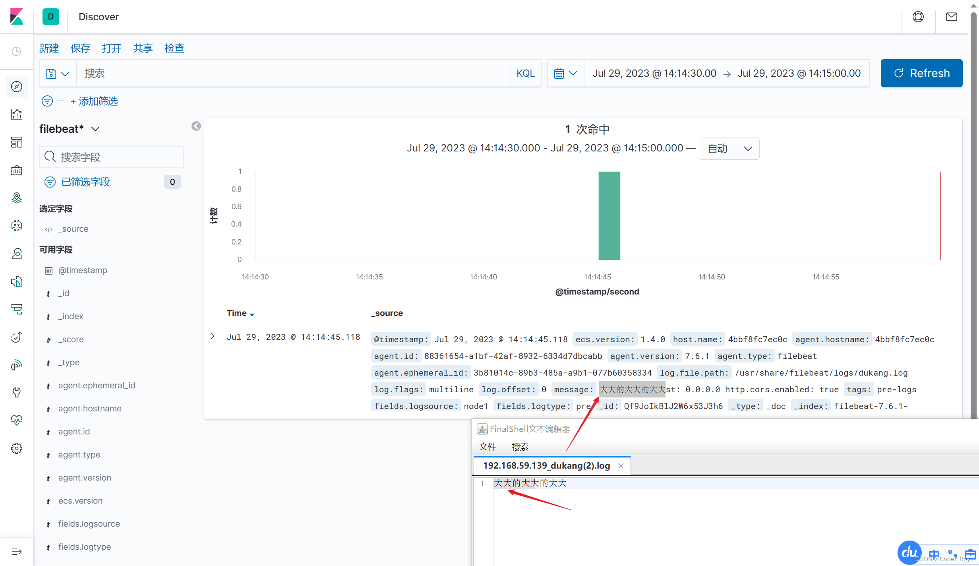Open the Visualize chart icon
The height and width of the screenshot is (566, 979).
point(17,114)
